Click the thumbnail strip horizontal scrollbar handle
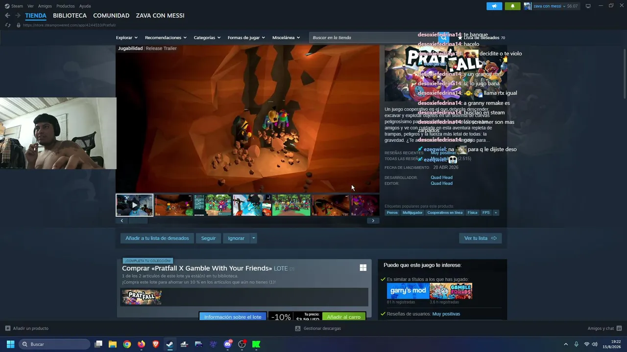The image size is (627, 352). click(x=138, y=220)
